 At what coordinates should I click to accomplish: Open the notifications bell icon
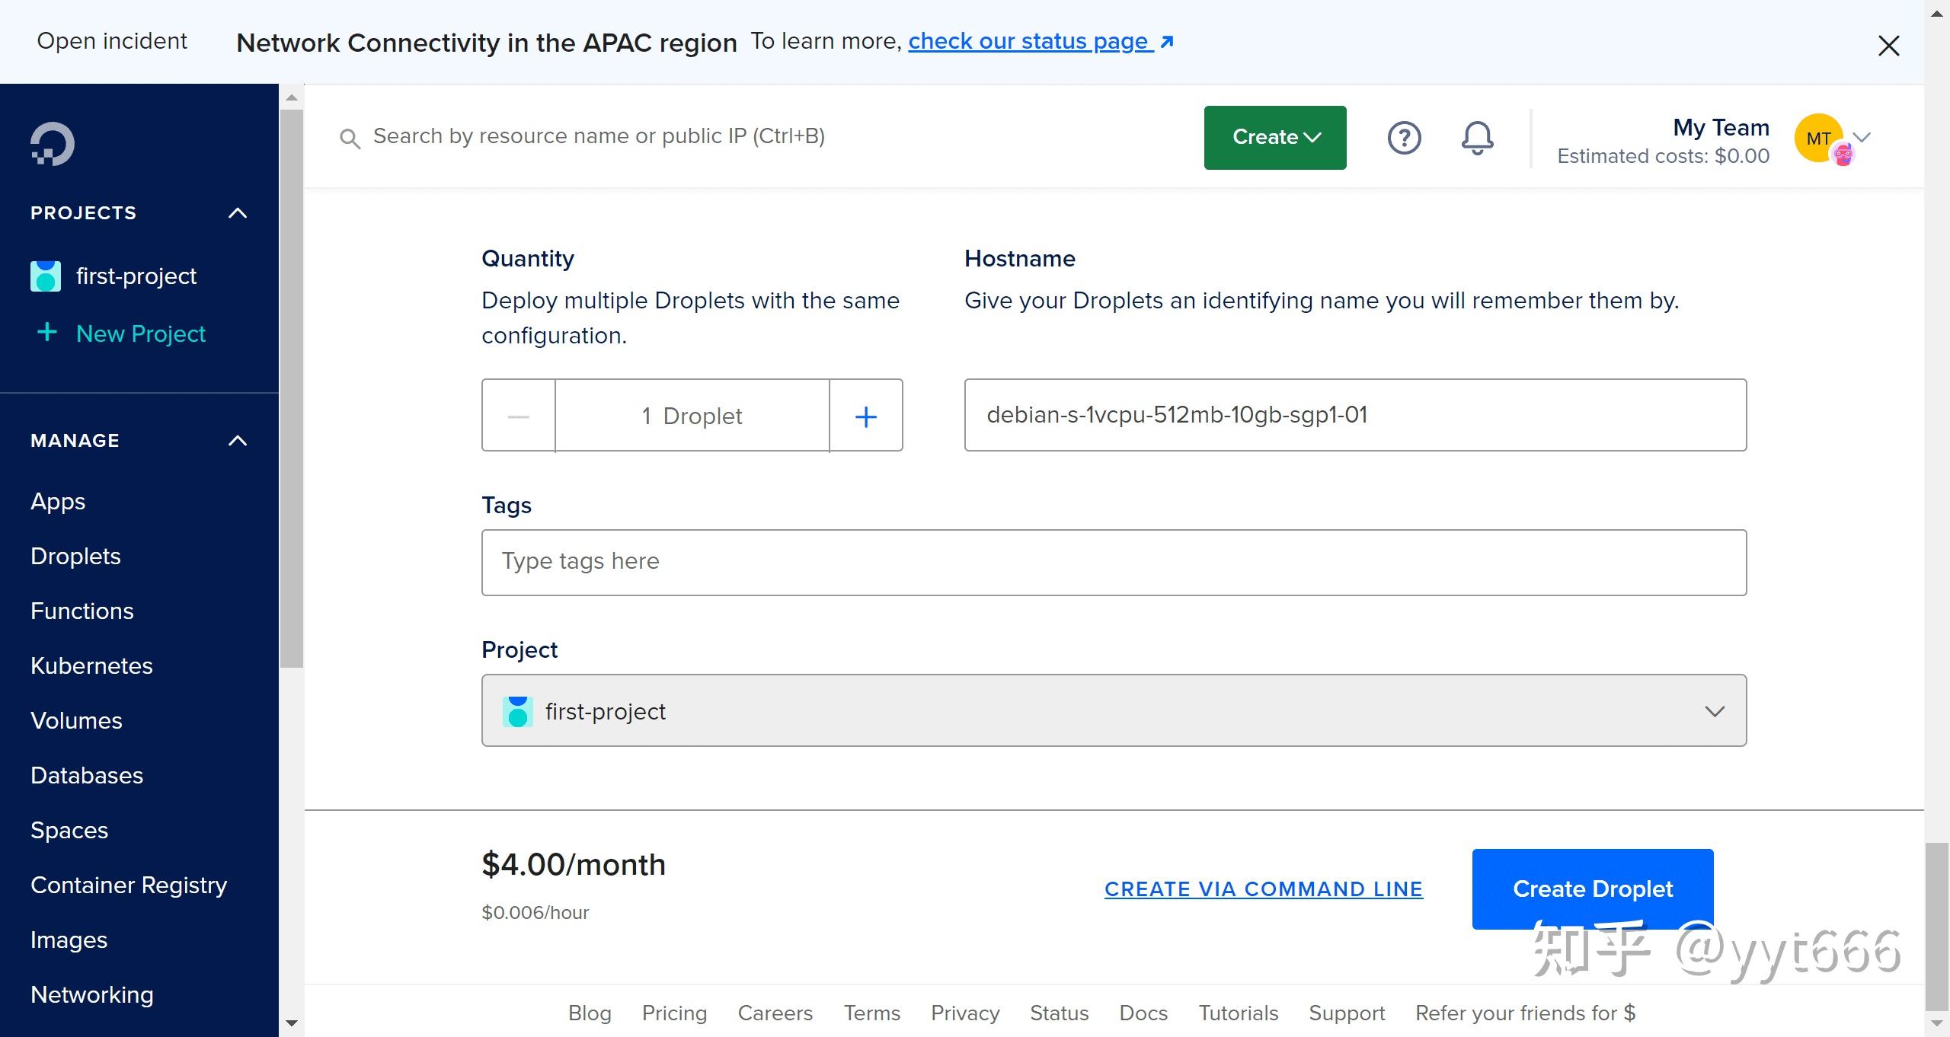1477,138
